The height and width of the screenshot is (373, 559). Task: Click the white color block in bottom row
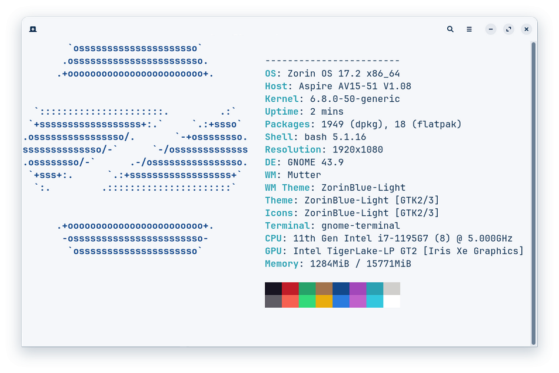391,301
